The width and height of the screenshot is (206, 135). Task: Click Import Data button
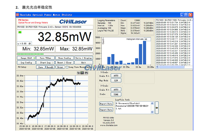tap(106, 110)
